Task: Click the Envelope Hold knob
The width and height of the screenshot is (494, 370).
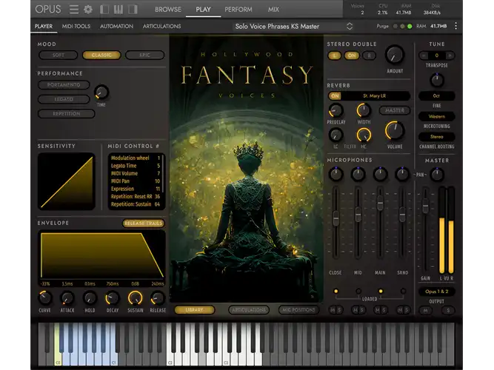Action: [x=90, y=298]
